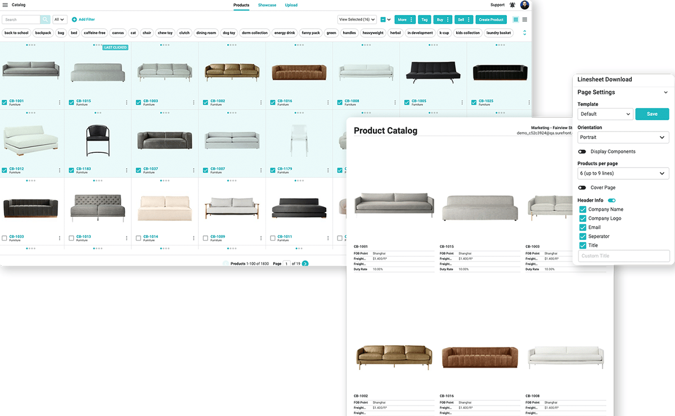The height and width of the screenshot is (416, 675).
Task: Switch to grid view layout
Action: 515,19
